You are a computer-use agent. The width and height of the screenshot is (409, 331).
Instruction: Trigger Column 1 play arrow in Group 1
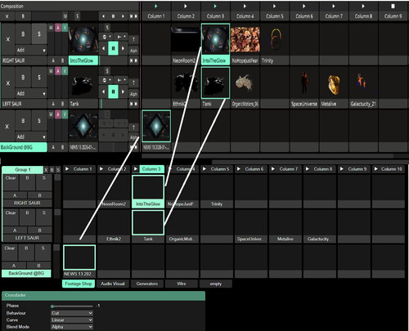click(x=67, y=169)
